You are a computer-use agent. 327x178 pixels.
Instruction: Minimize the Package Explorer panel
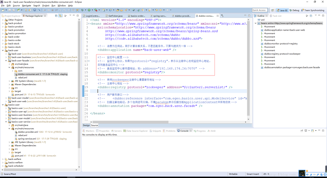[x=74, y=15]
